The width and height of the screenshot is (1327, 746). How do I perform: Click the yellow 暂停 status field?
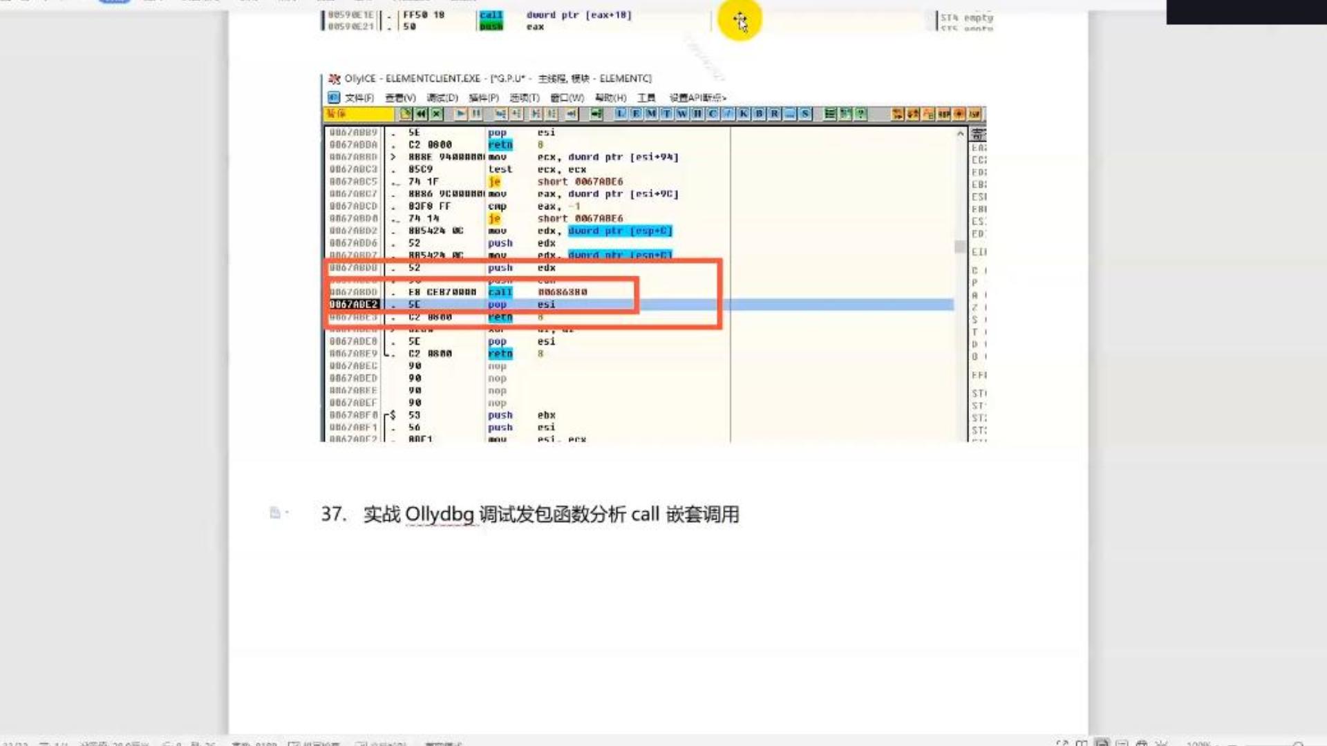(x=359, y=114)
